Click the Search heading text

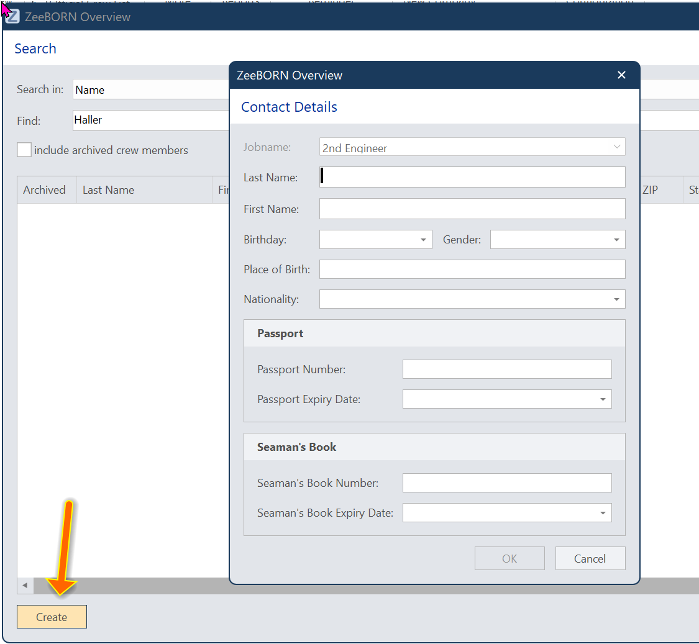pyautogui.click(x=35, y=48)
